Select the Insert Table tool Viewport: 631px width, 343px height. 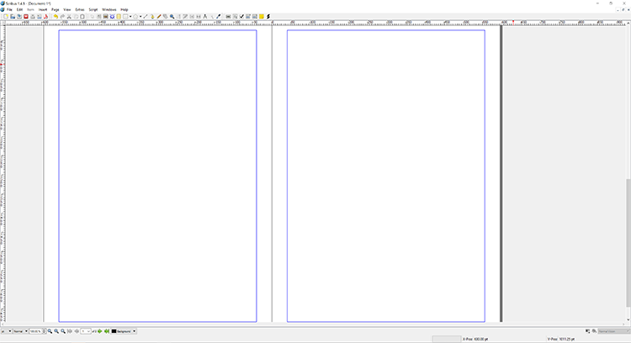(119, 17)
